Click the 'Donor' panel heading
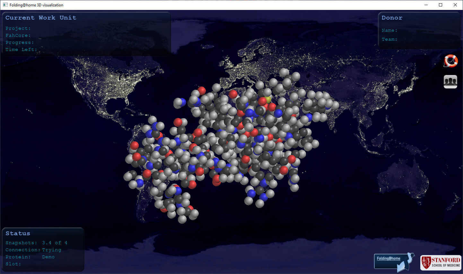 click(x=392, y=18)
